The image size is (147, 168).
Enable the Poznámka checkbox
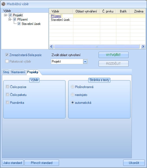(x=7, y=102)
